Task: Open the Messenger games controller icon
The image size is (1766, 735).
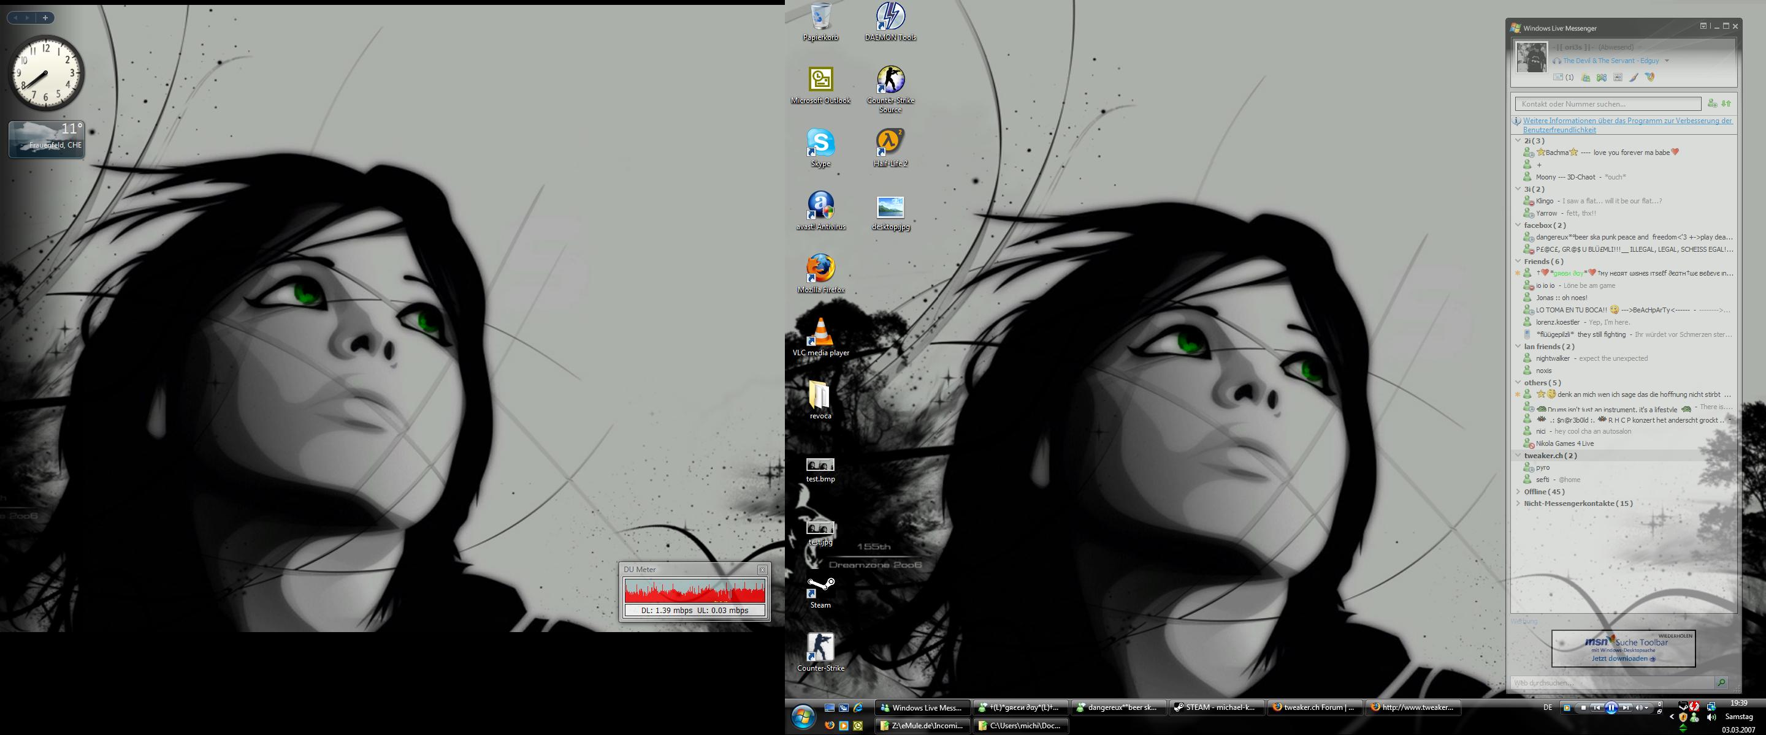Action: (x=1602, y=77)
